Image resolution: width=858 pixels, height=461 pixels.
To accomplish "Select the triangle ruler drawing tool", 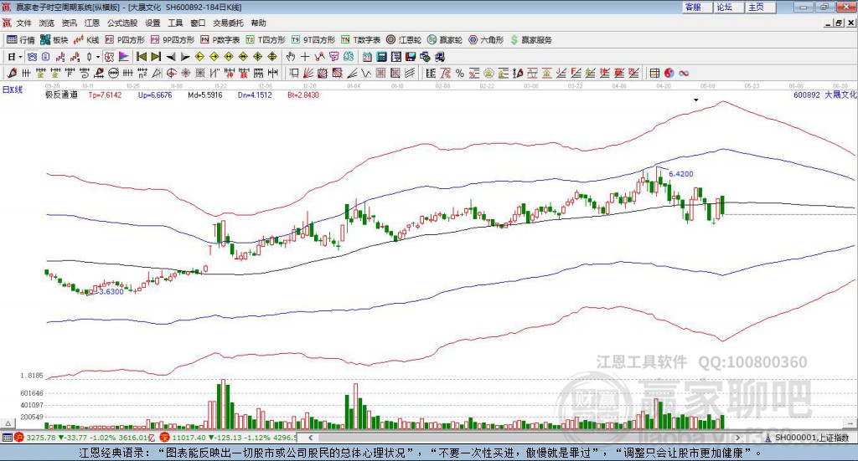I will pyautogui.click(x=157, y=73).
